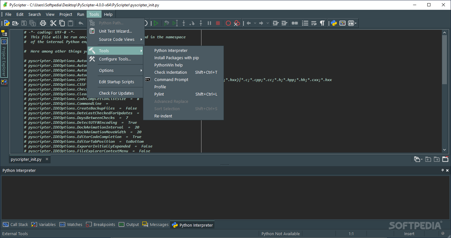451x238 pixels.
Task: Open the Run menu
Action: click(81, 14)
